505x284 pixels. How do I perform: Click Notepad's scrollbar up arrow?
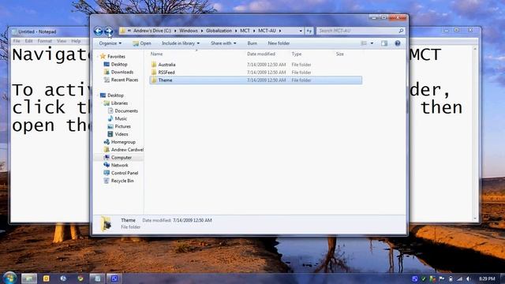[475, 49]
